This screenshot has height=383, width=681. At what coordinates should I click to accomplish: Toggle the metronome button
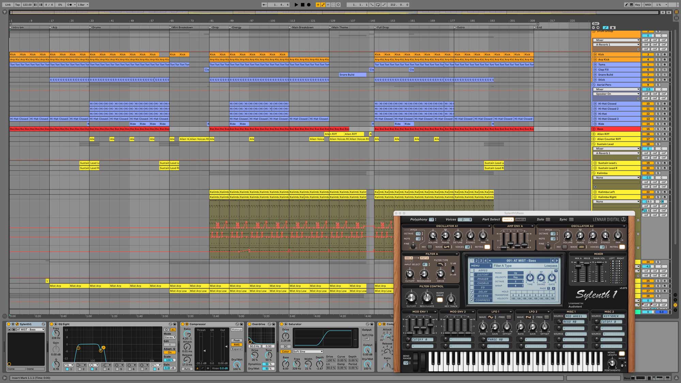click(x=70, y=5)
